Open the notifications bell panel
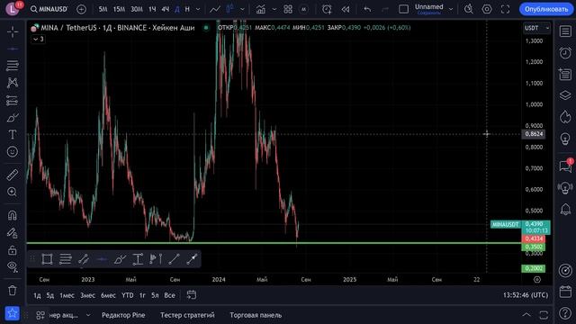 (x=565, y=209)
